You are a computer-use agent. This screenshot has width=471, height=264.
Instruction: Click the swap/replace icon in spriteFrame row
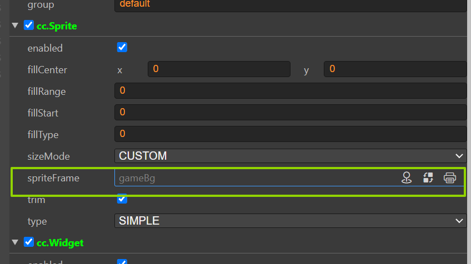click(x=428, y=177)
